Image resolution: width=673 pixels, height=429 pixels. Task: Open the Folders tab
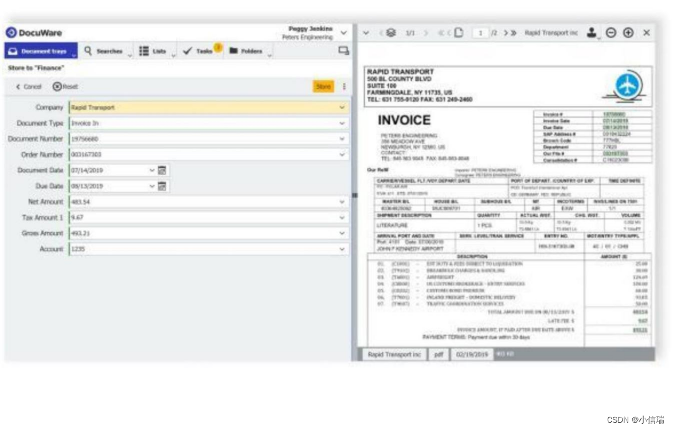248,51
